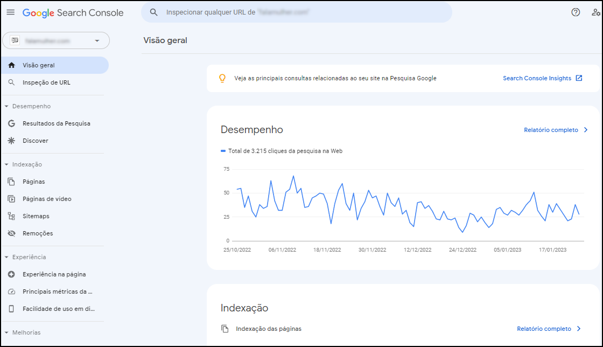This screenshot has width=603, height=347.
Task: Click the Desempenho card heading
Action: coord(252,130)
